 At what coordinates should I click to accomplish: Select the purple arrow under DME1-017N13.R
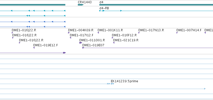point(139,33)
